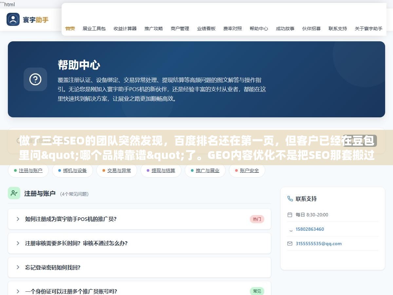Go to 伙伴招募 page
The height and width of the screenshot is (295, 393).
tap(311, 29)
